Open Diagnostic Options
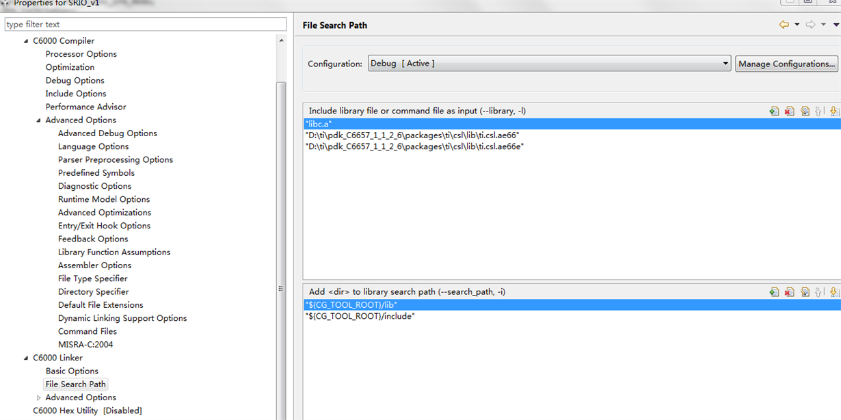This screenshot has width=841, height=420. click(94, 186)
